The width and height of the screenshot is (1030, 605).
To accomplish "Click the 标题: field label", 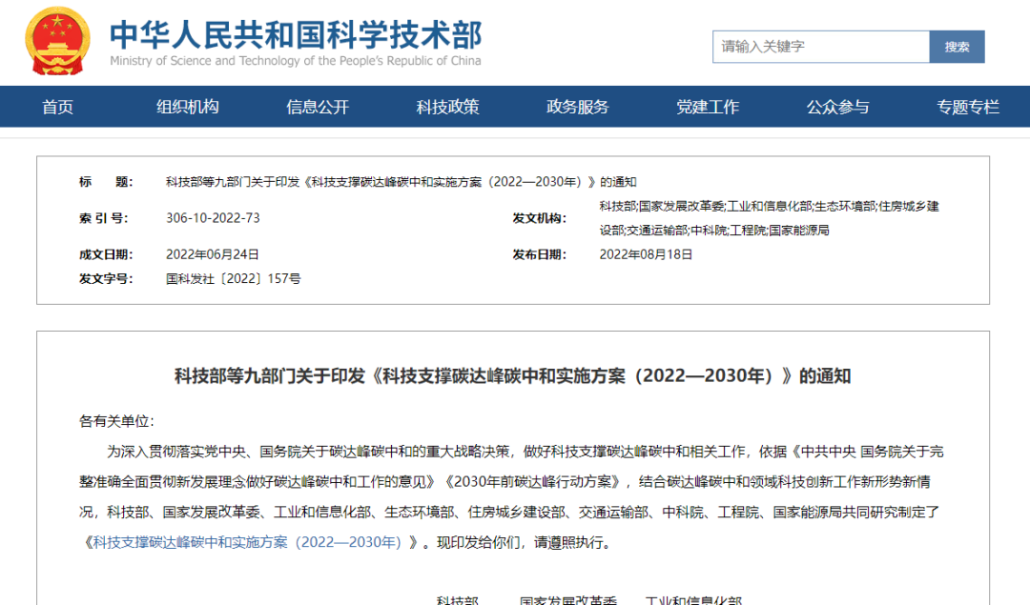I will (x=106, y=182).
